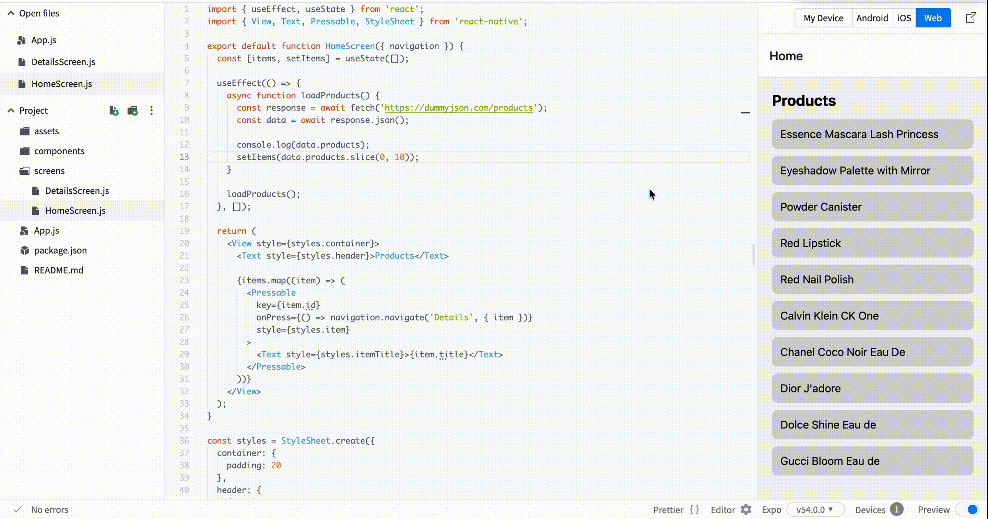Open the Project three-dot options menu

152,111
